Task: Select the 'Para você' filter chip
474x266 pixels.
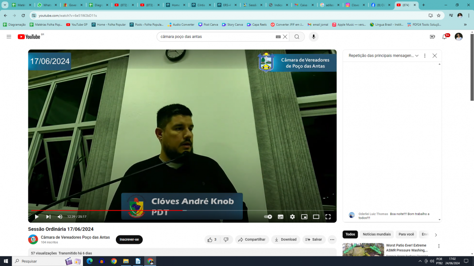Action: click(406, 234)
